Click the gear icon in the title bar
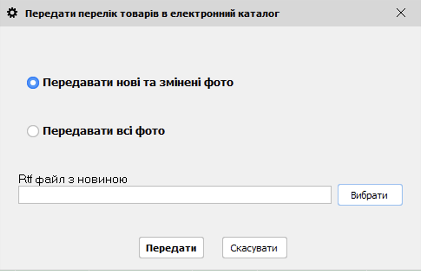 click(x=13, y=13)
